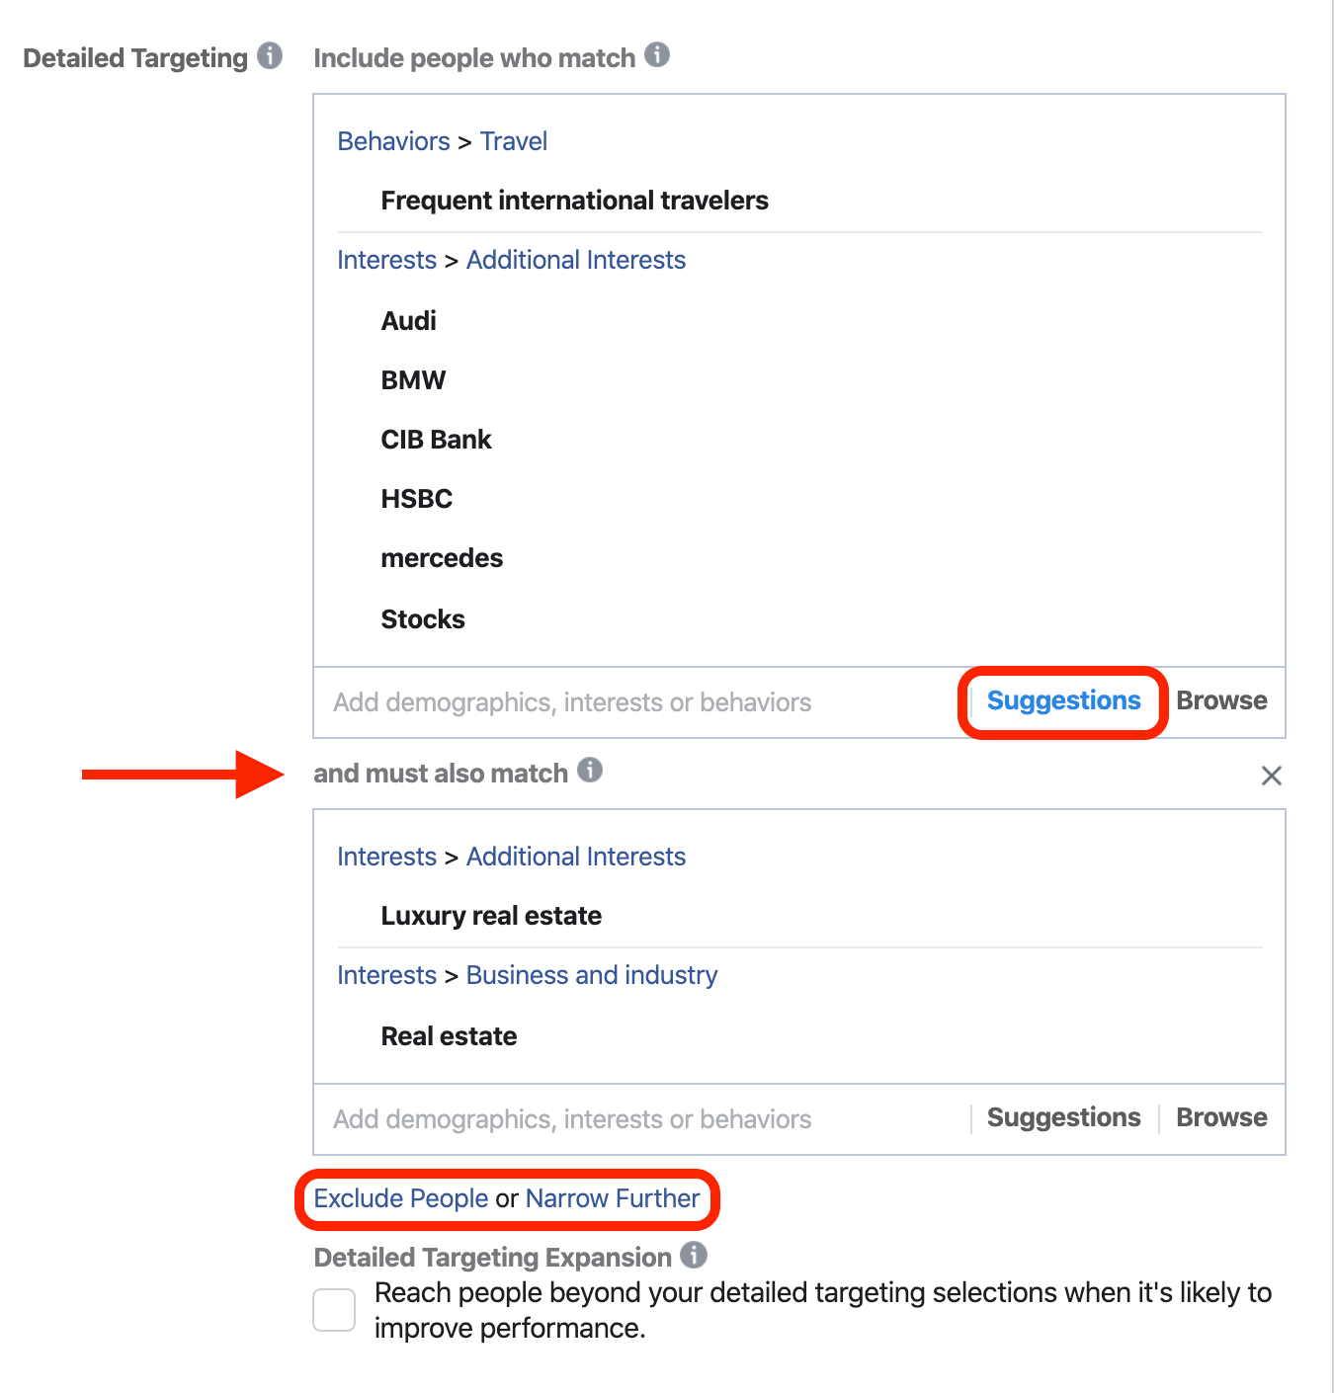Click info icon beside and must also match
Screen dimensions: 1334x1393
590,770
